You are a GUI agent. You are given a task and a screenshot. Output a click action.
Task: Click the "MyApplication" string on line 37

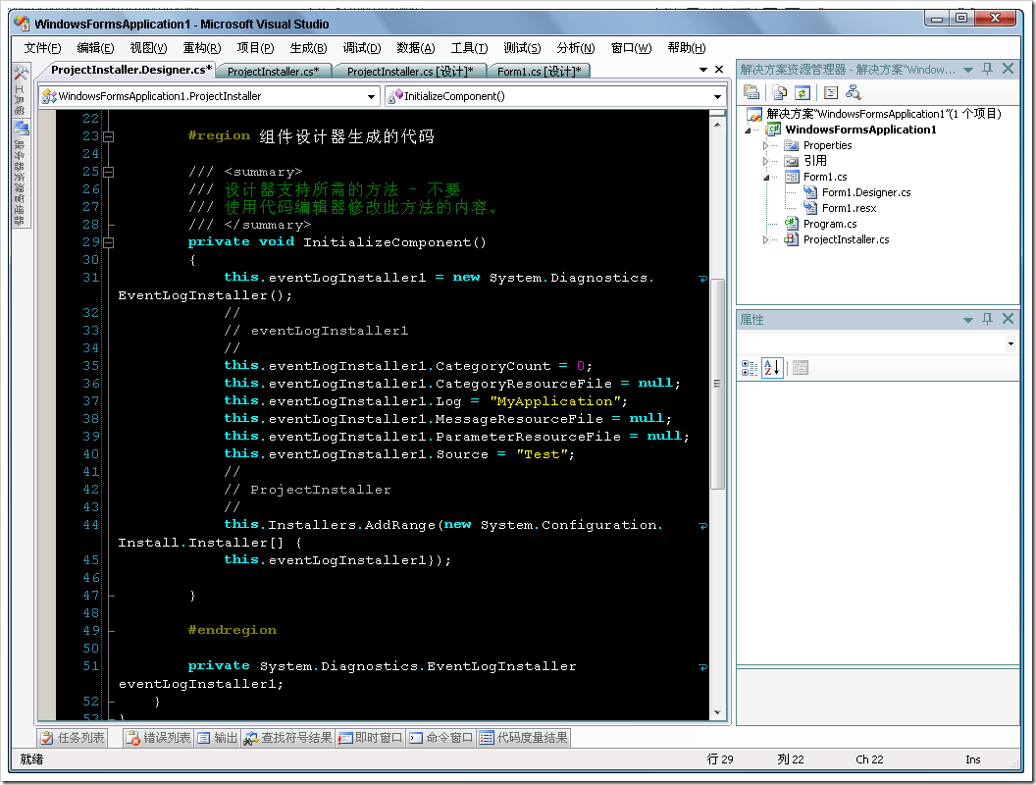[555, 401]
